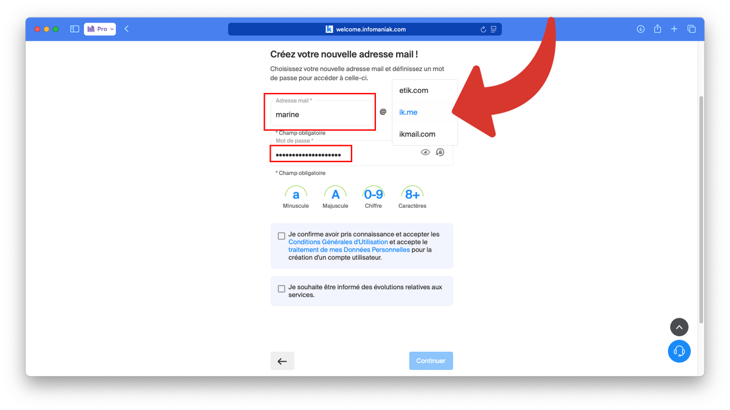This screenshot has width=730, height=410.
Task: Go back with the Safari back chevron
Action: click(127, 29)
